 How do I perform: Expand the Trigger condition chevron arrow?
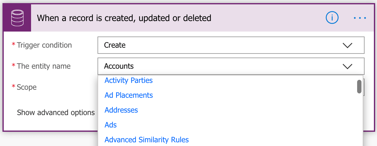pos(347,45)
